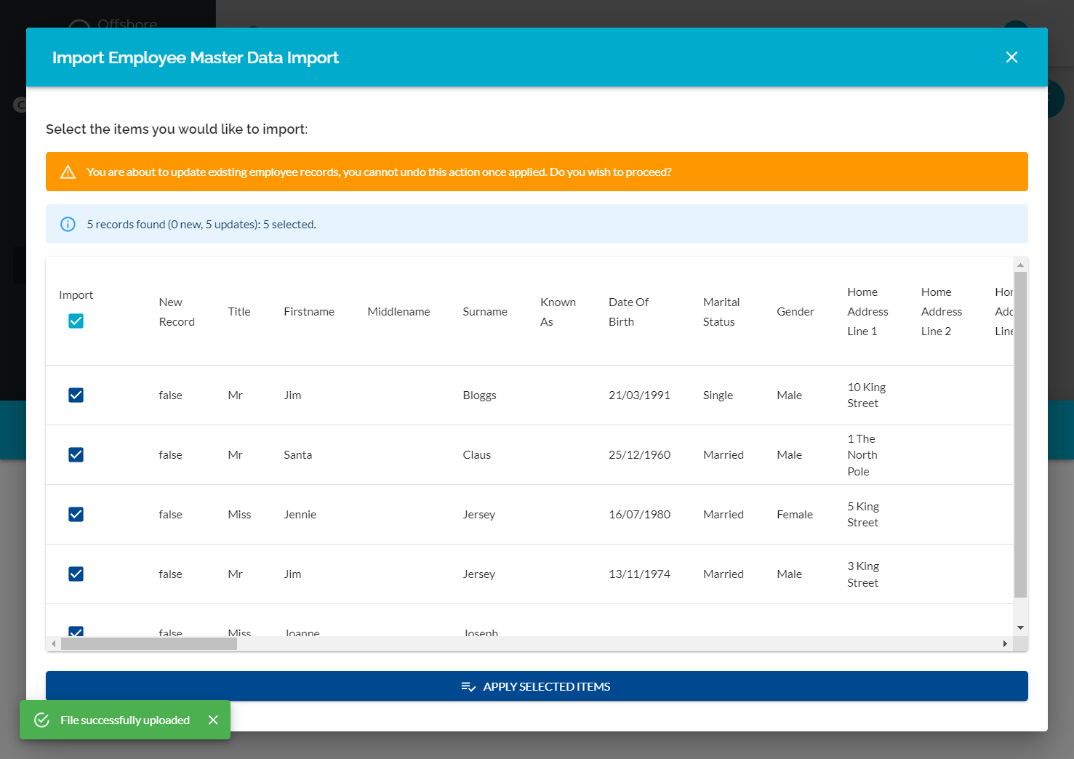Apply Selected Items

(537, 686)
